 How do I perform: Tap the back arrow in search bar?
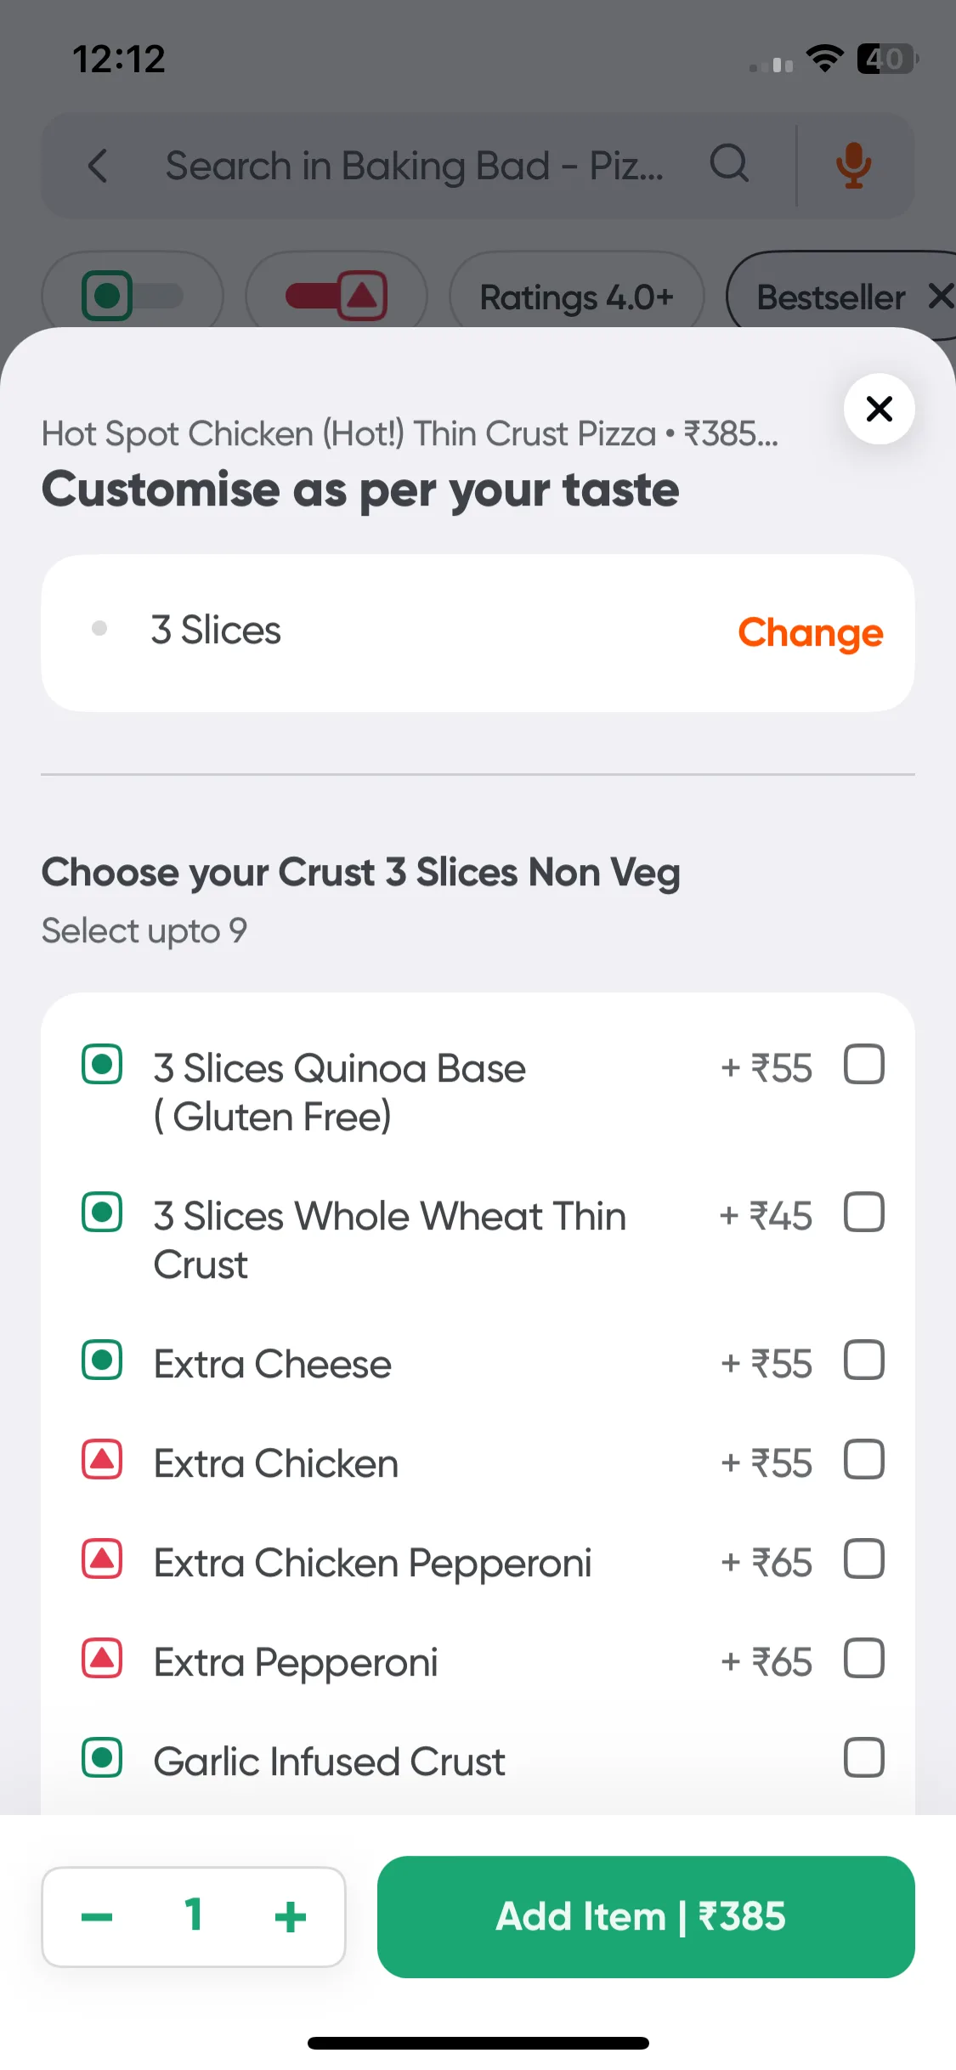pyautogui.click(x=99, y=166)
